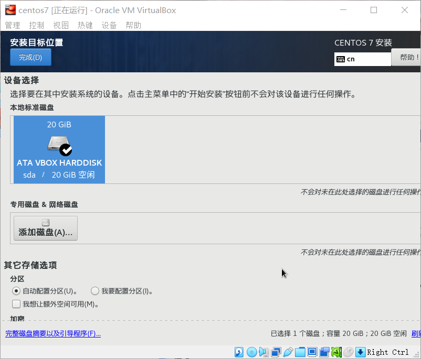Click the optical disc status icon
This screenshot has height=359, width=421.
pyautogui.click(x=251, y=352)
